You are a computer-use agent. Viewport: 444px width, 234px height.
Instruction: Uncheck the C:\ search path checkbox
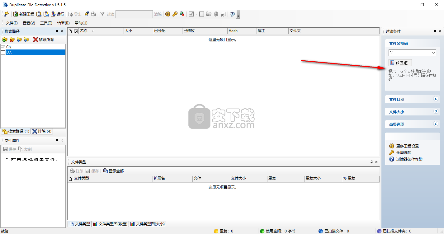pyautogui.click(x=3, y=47)
